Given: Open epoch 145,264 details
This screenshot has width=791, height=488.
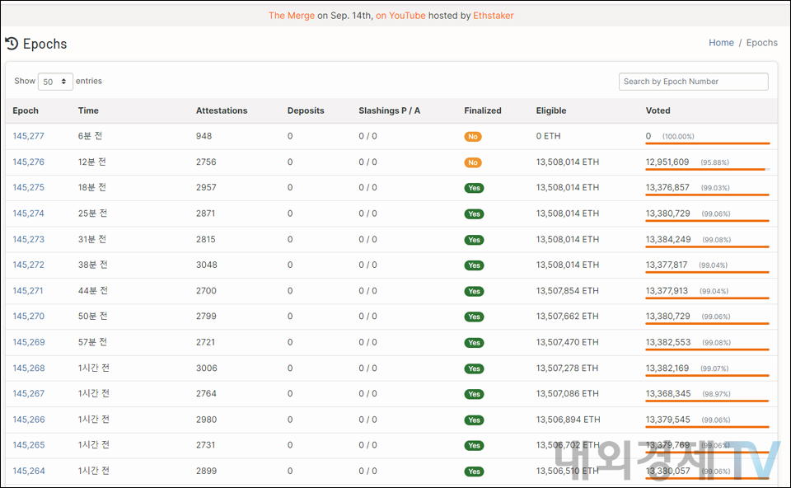Looking at the screenshot, I should (28, 471).
